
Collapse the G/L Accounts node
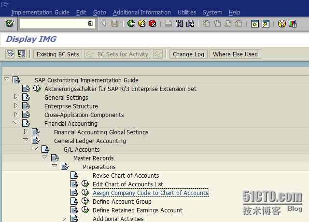pyautogui.click(x=35, y=148)
